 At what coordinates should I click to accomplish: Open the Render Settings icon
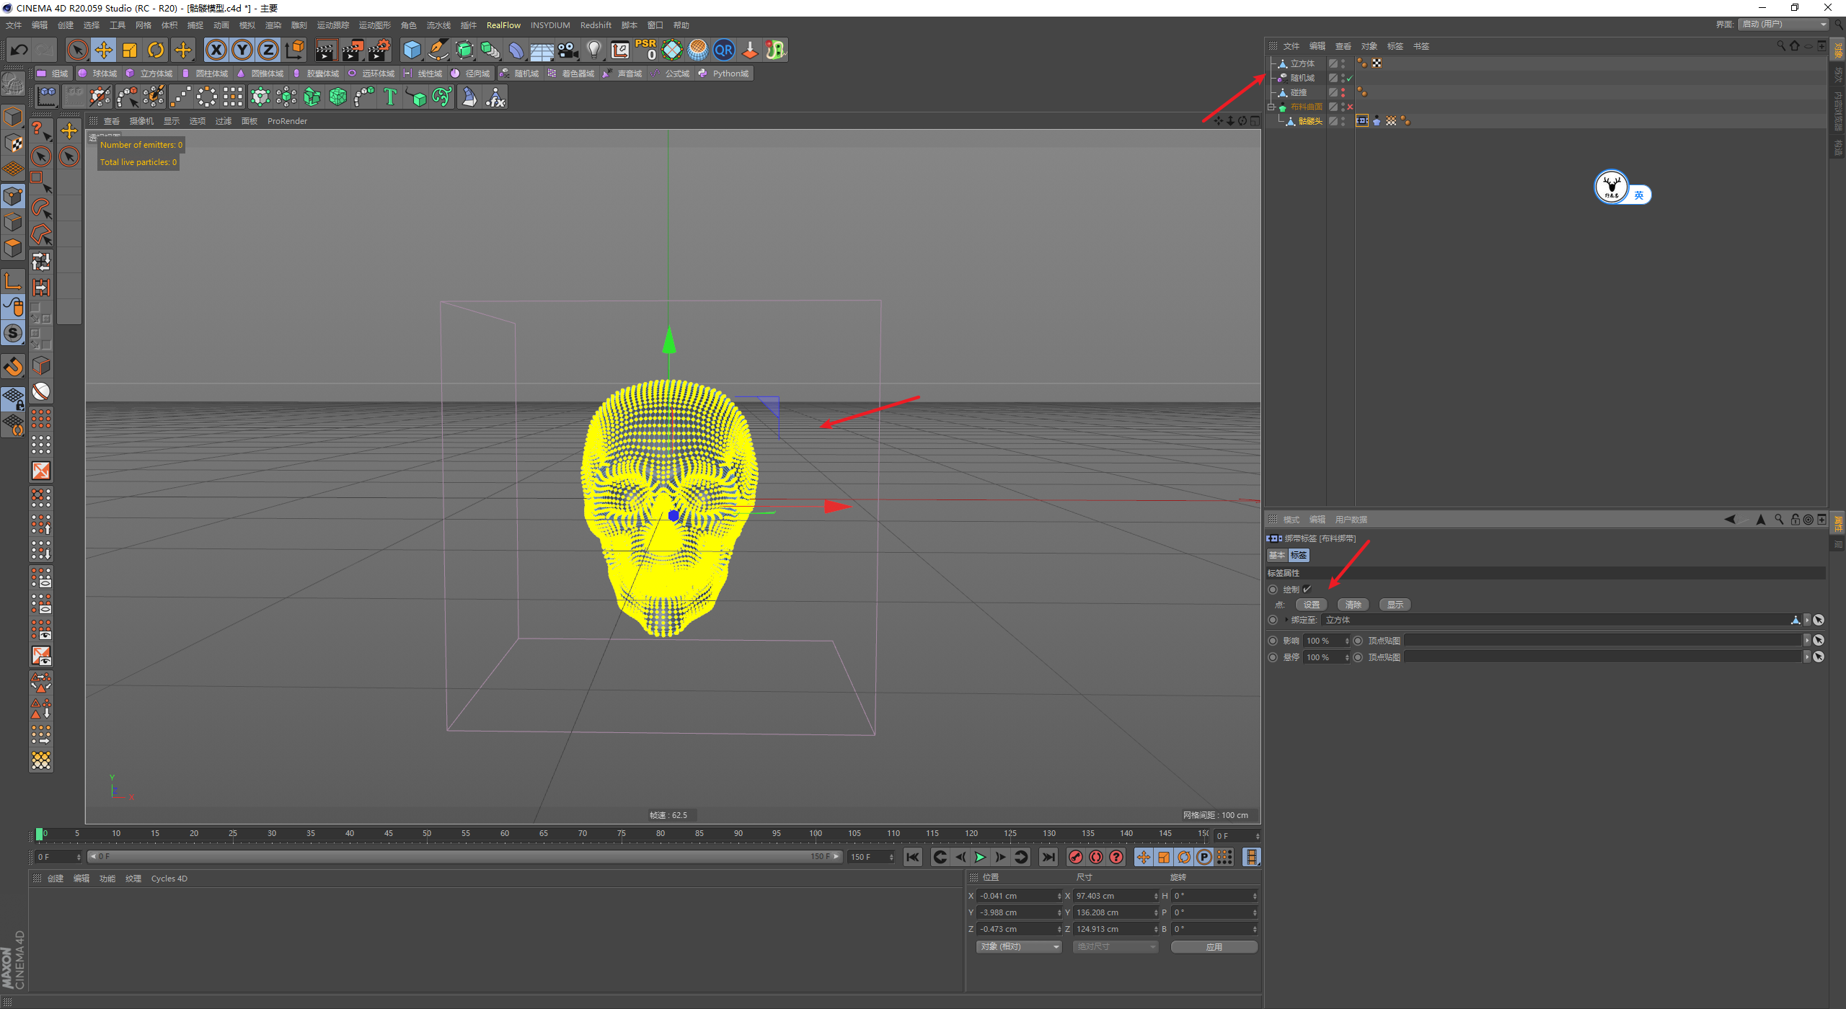(379, 50)
